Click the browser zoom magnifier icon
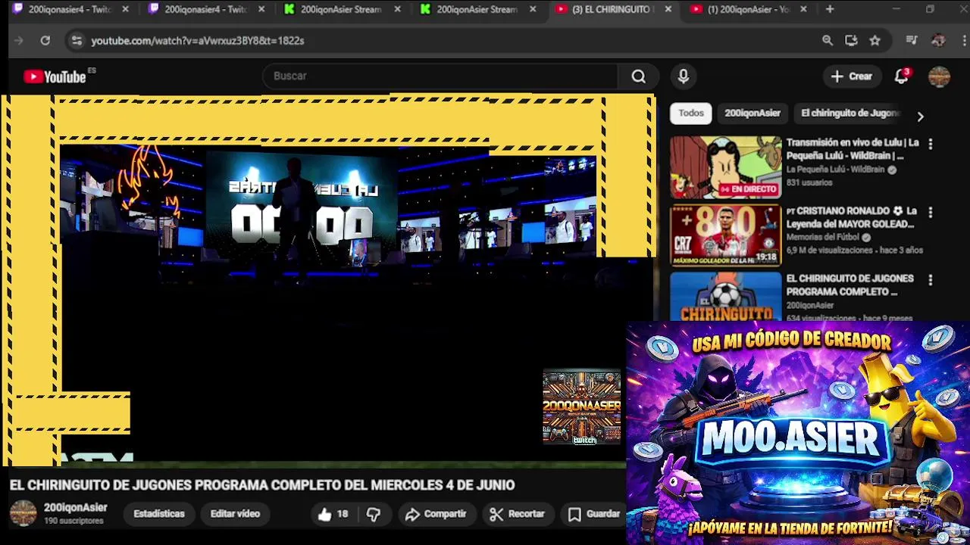The width and height of the screenshot is (970, 545). 828,40
